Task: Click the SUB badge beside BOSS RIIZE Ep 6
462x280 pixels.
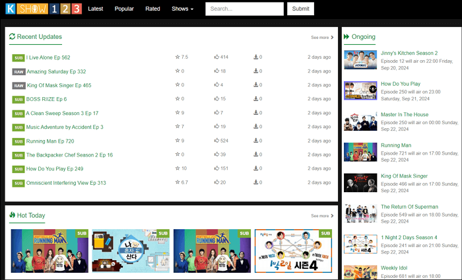Action: (18, 99)
